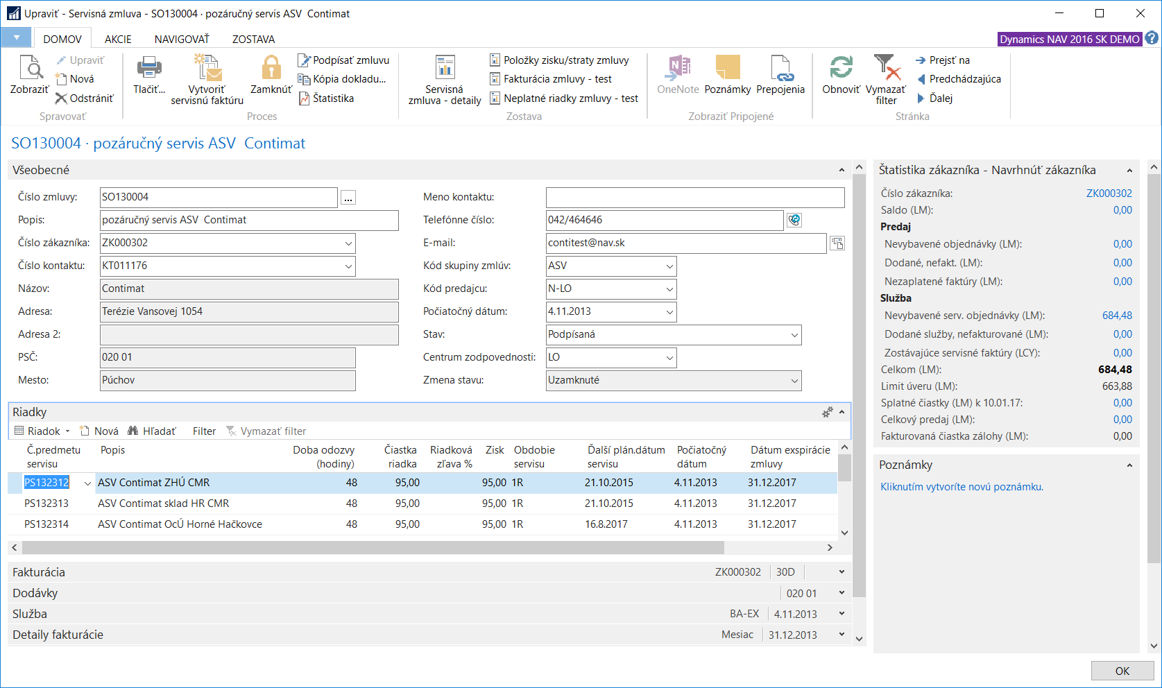Open Kód skupiny zmlúv dropdown
This screenshot has height=688, width=1162.
click(x=669, y=266)
